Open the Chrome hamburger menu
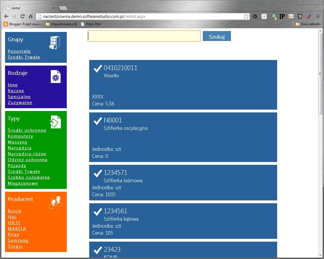324x259 pixels. point(318,17)
